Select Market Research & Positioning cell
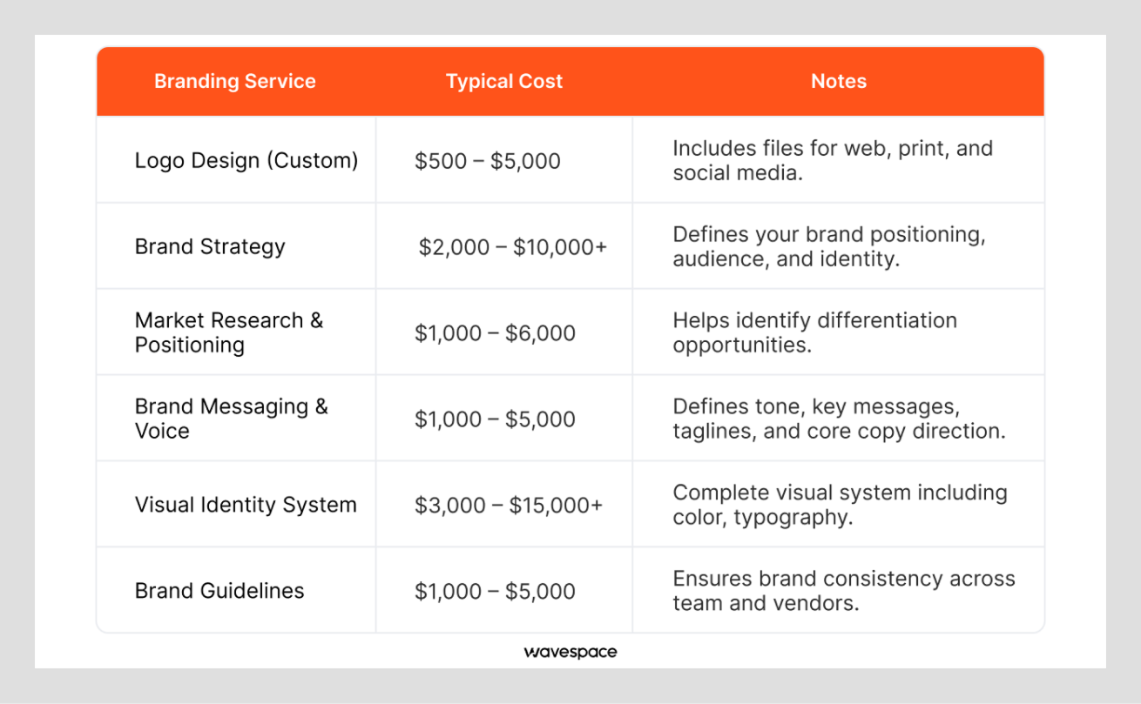Image resolution: width=1141 pixels, height=704 pixels. click(x=229, y=332)
